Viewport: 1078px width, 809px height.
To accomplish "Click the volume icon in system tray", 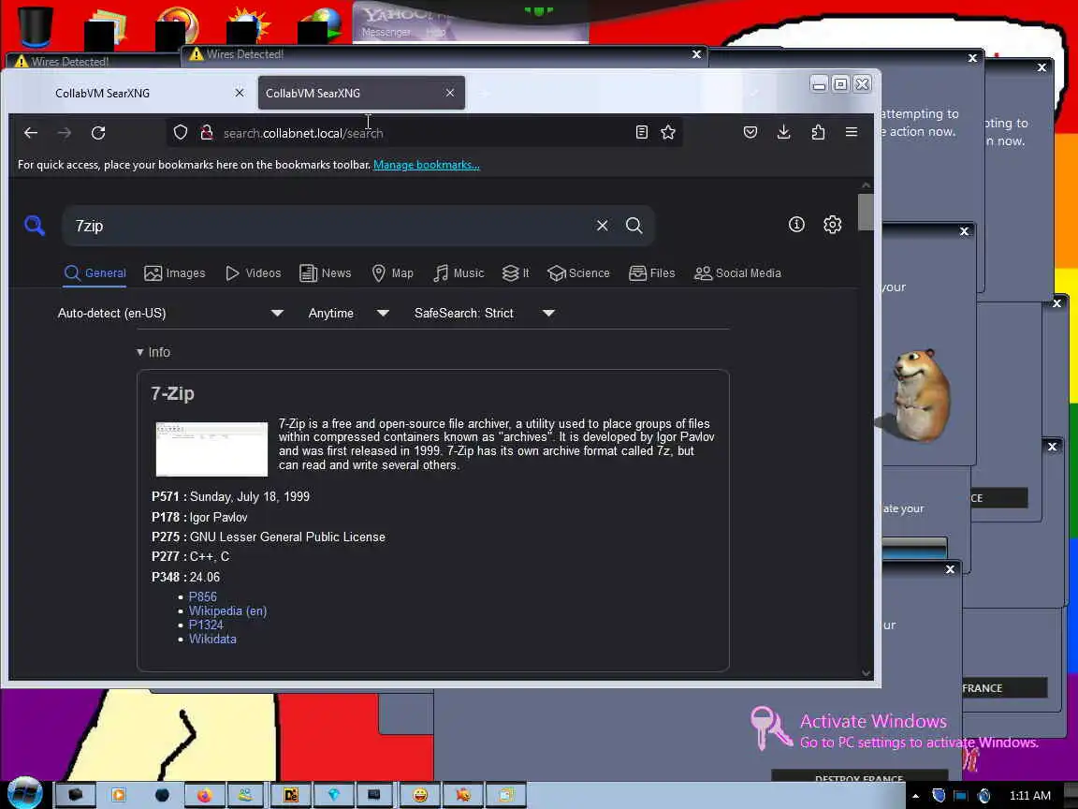I will point(983,796).
